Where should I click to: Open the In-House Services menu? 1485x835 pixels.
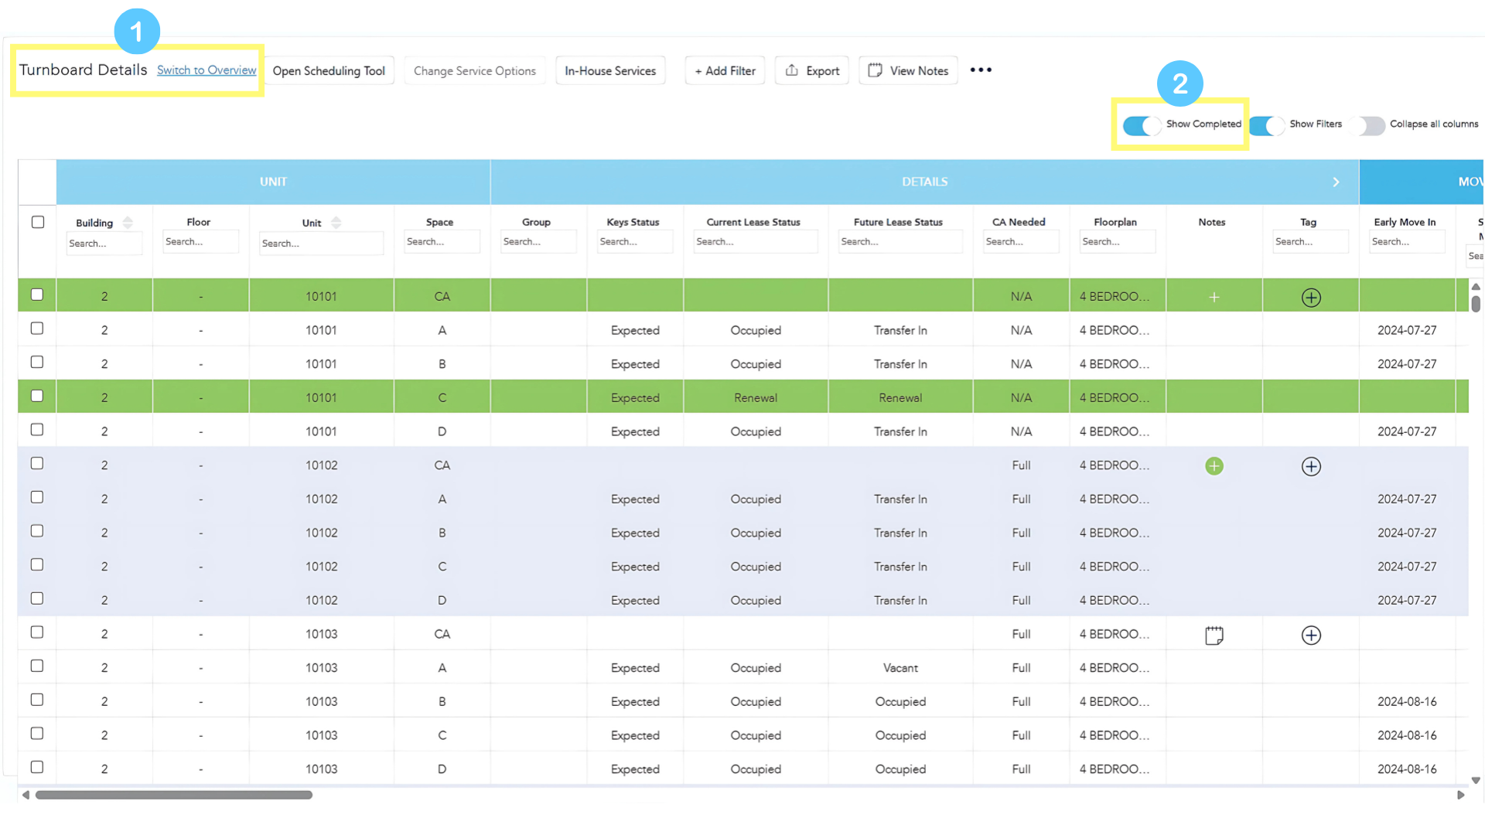click(609, 71)
